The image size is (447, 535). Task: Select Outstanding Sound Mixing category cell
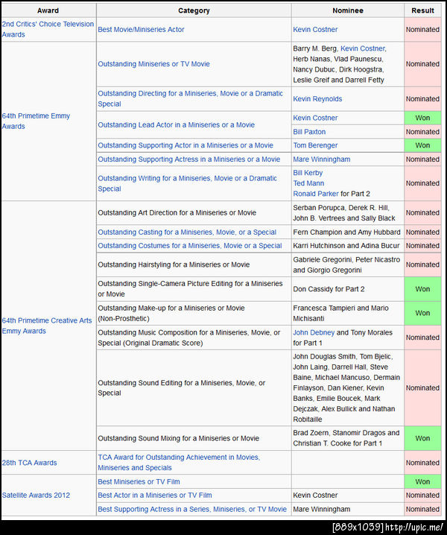194,438
